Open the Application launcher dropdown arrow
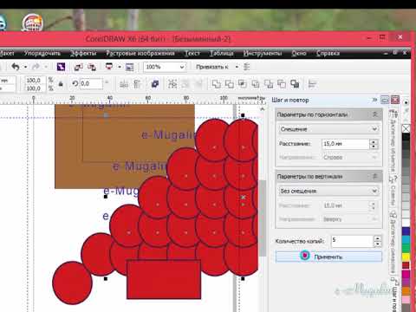Screen dimensions: 416x312 click(120, 67)
